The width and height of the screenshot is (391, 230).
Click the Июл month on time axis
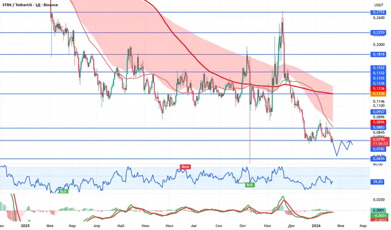[x=169, y=226]
